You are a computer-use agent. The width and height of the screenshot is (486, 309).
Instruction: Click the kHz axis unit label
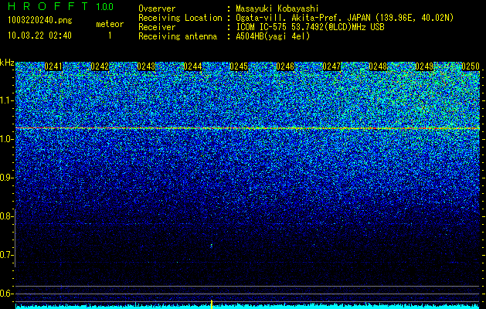7,63
